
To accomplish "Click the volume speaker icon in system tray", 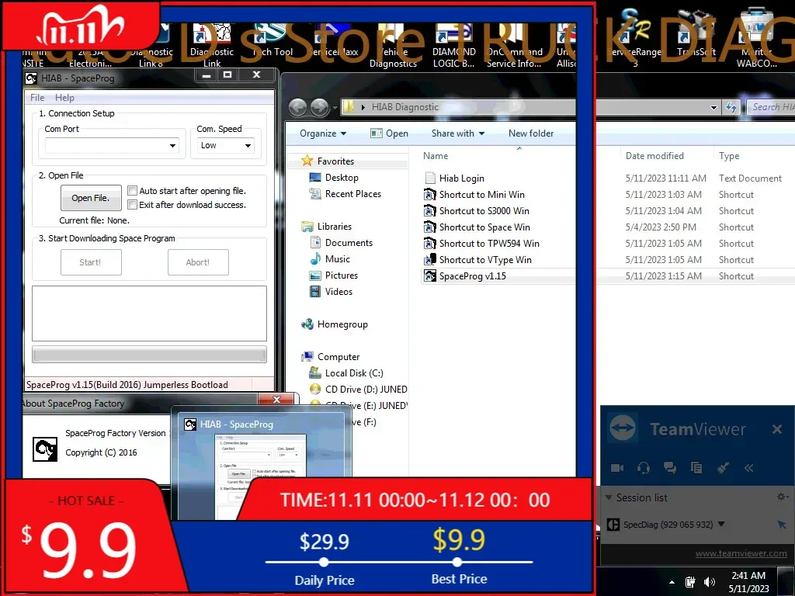I will click(709, 582).
